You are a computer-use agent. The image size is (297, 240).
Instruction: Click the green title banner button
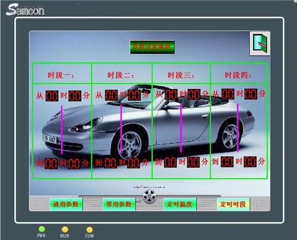point(152,47)
